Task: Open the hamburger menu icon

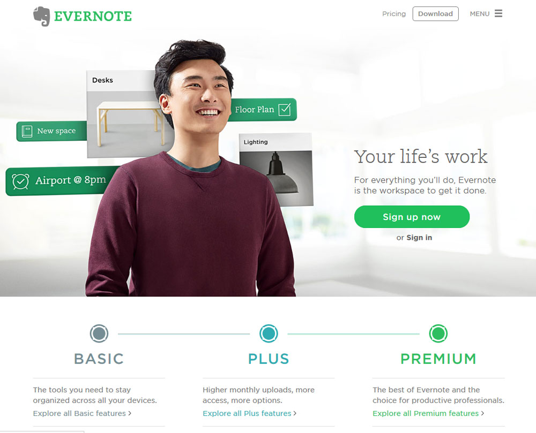Action: (498, 13)
